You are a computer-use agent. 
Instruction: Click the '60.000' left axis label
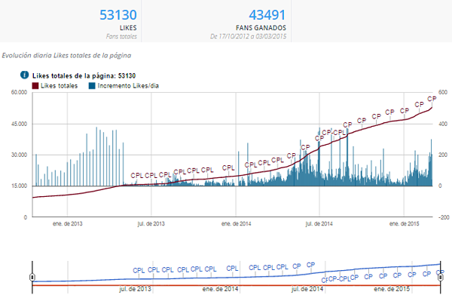tap(19, 92)
